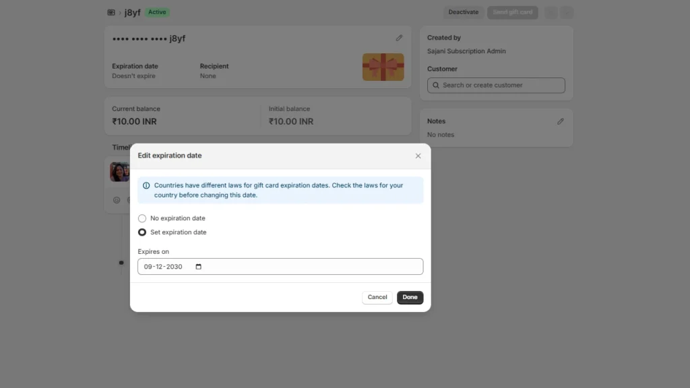This screenshot has width=690, height=388.
Task: Deactivate the gift card
Action: [x=463, y=12]
